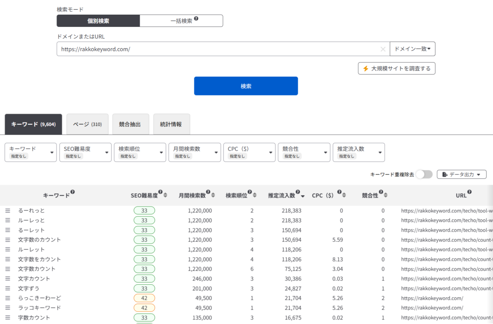Click the help icon next to キーワード column header
Image resolution: width=493 pixels, height=324 pixels.
[73, 192]
